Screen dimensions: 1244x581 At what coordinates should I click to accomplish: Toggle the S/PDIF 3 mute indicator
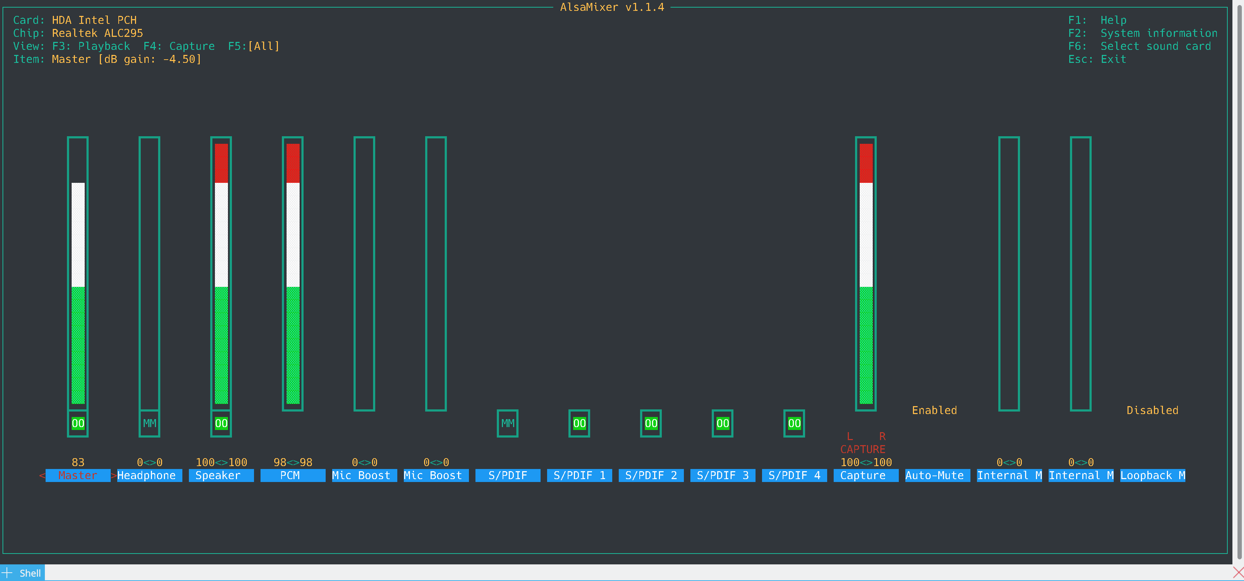click(723, 423)
